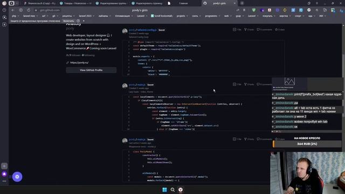Click the Yandex home icon beside back arrow
Viewport: 345px width, 194px height.
[20, 10]
